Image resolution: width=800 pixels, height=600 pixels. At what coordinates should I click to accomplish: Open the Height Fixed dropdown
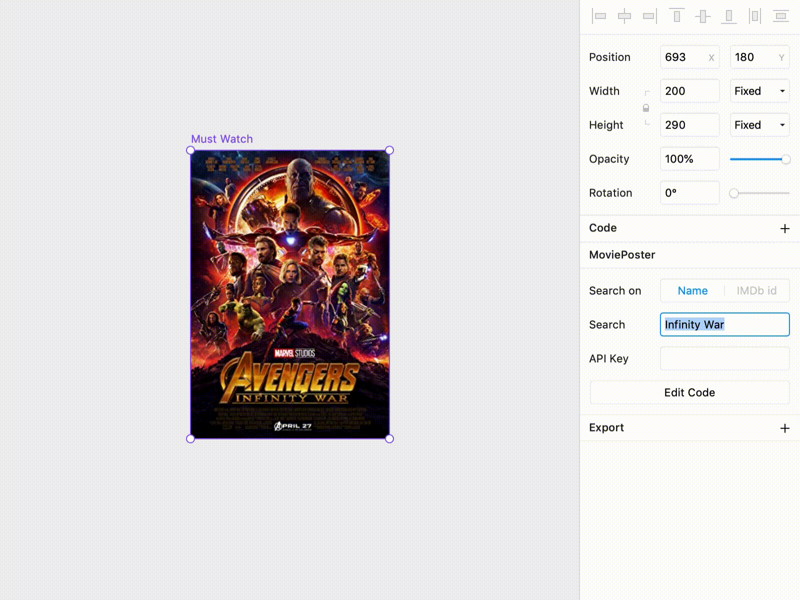[759, 125]
